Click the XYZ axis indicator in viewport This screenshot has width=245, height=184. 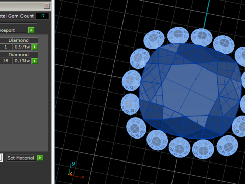(x=76, y=170)
